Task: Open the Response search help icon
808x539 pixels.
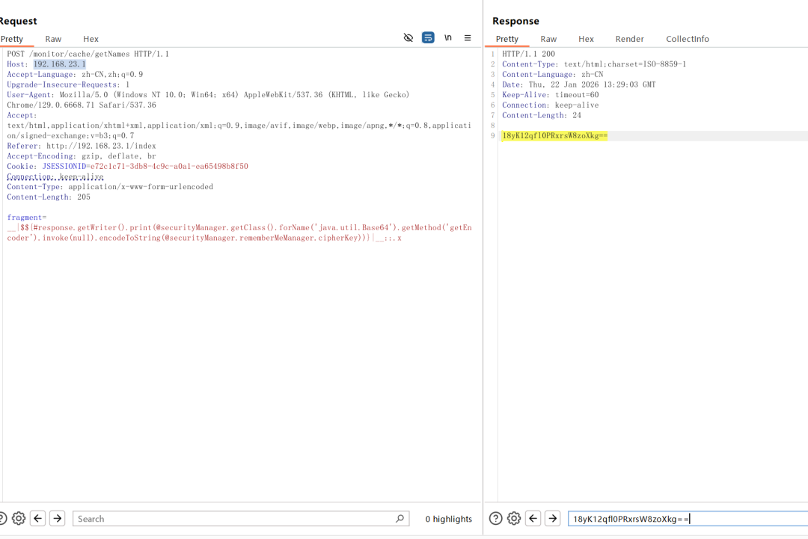Action: [x=496, y=518]
